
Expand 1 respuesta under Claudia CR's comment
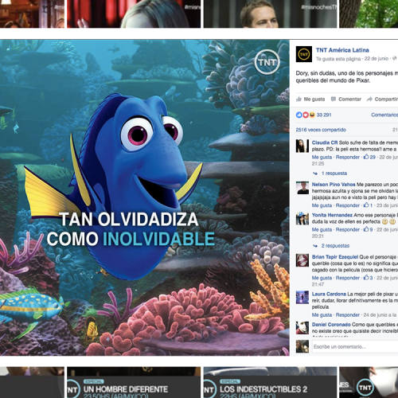334,174
